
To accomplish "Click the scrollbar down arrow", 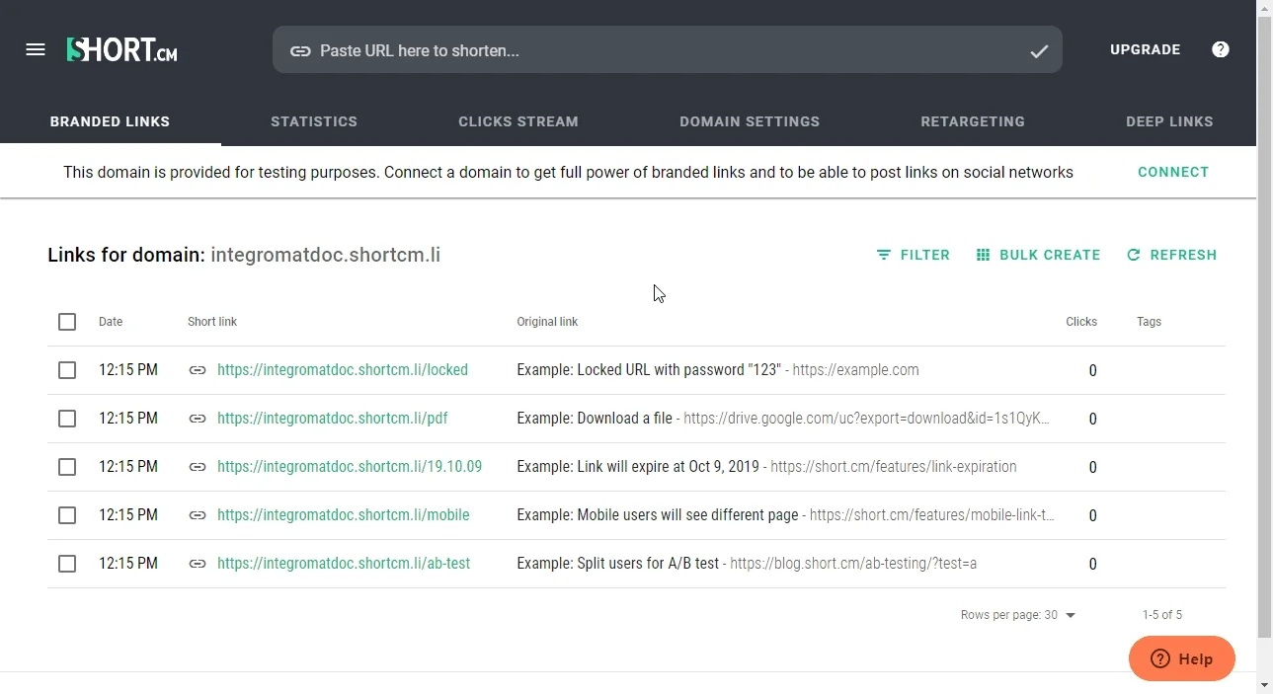I will (x=1265, y=685).
